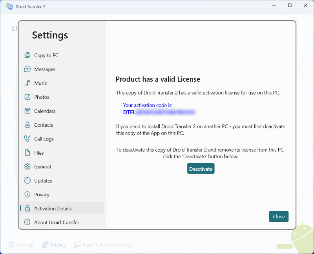Click the Droid Transfer 2 title bar app icon
Image resolution: width=314 pixels, height=254 pixels.
click(9, 6)
